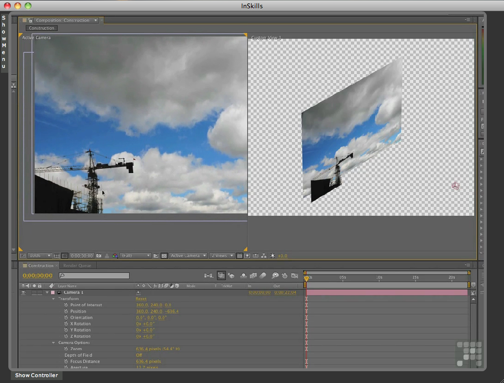This screenshot has width=504, height=383.
Task: Toggle stopwatch for Point of Interest
Action: click(x=66, y=305)
